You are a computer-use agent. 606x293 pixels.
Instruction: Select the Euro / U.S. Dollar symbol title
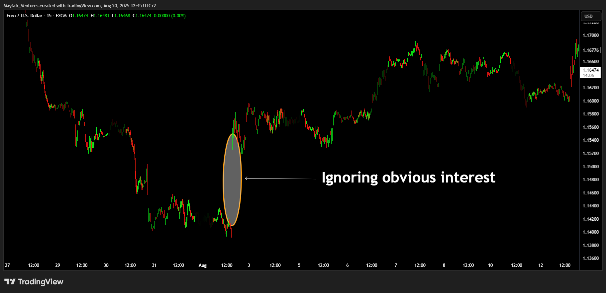click(x=37, y=16)
